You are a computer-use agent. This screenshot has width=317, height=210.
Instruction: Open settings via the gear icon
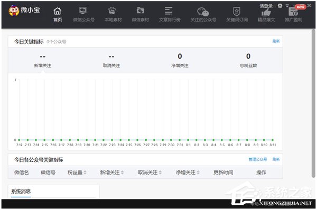point(280,6)
